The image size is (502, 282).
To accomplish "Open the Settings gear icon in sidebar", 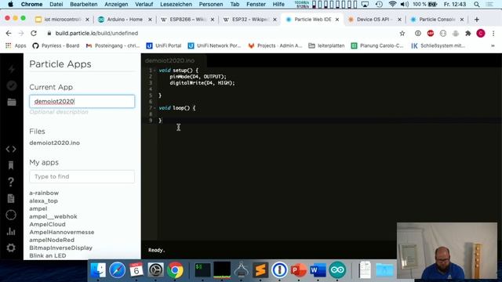I will coord(11,248).
